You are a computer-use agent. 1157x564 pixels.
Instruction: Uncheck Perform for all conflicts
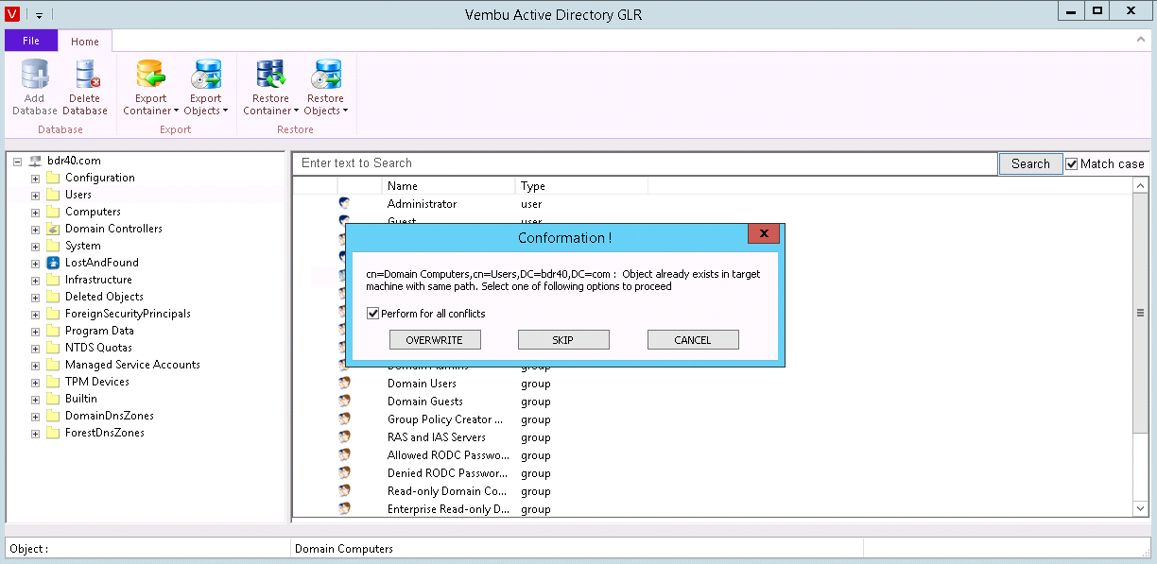(372, 314)
